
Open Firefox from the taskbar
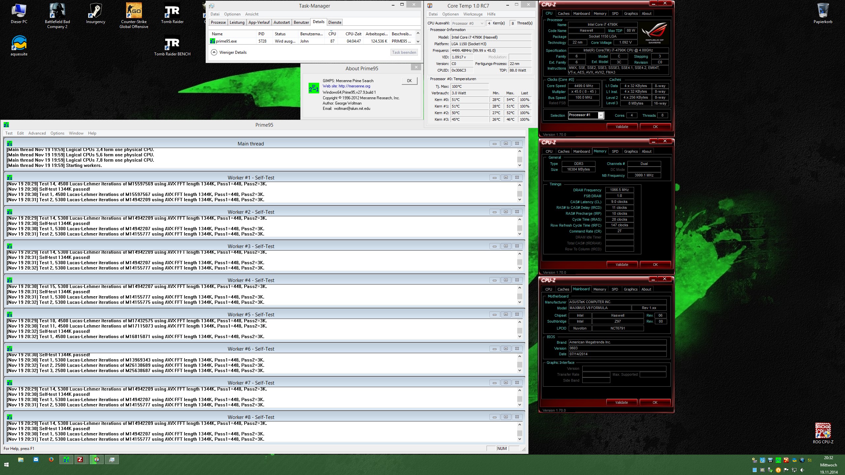tap(51, 459)
